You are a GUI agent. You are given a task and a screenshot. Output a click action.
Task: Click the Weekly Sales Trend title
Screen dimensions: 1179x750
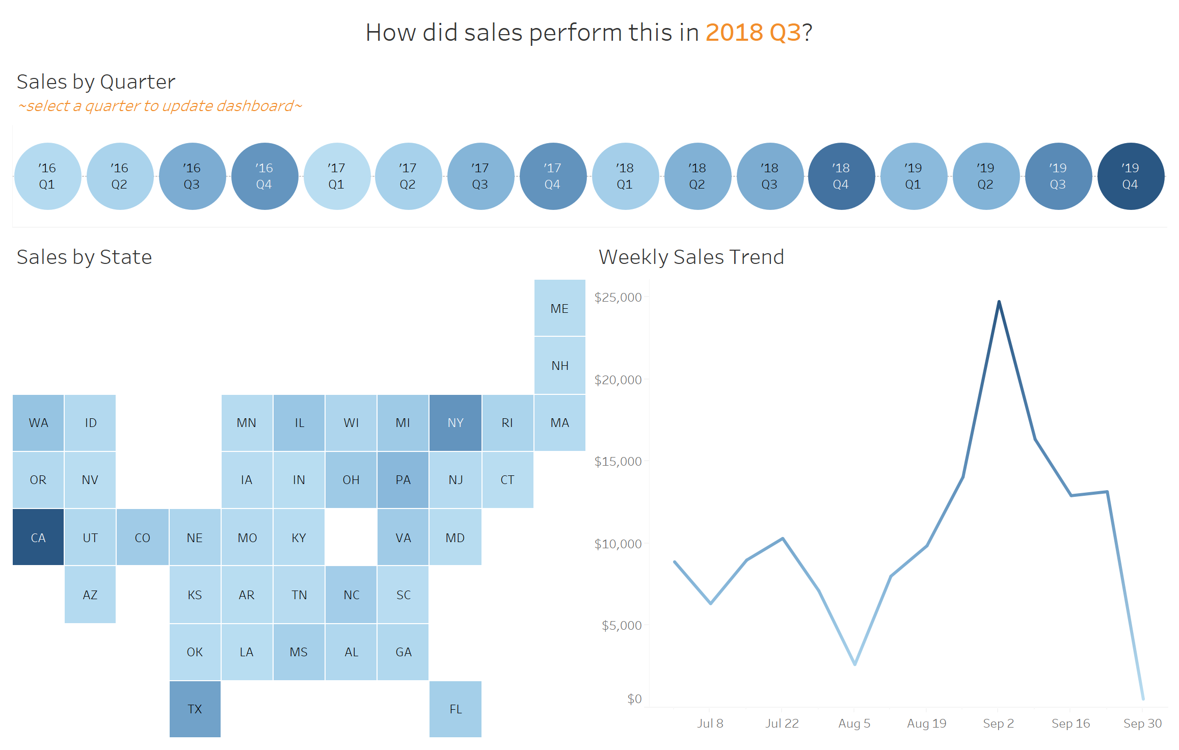pyautogui.click(x=691, y=257)
